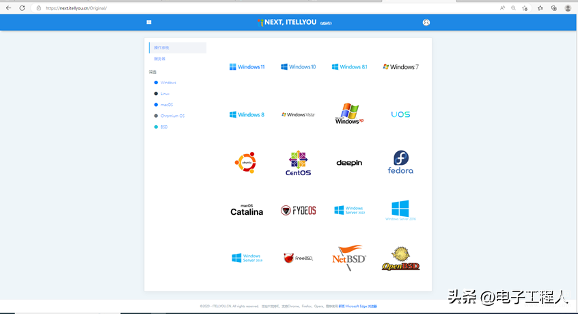578x314 pixels.
Task: Toggle the Chromium OS filter
Action: coord(172,116)
